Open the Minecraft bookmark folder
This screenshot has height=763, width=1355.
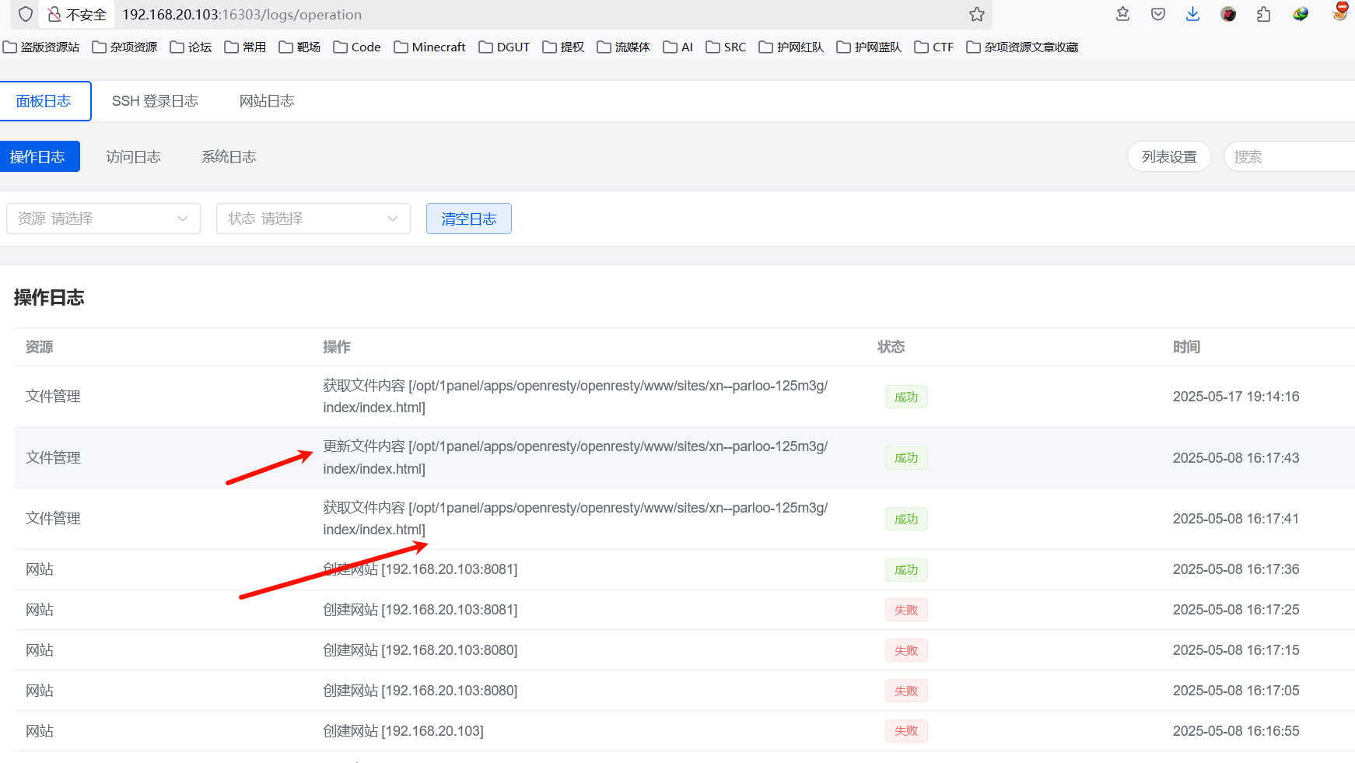click(429, 47)
